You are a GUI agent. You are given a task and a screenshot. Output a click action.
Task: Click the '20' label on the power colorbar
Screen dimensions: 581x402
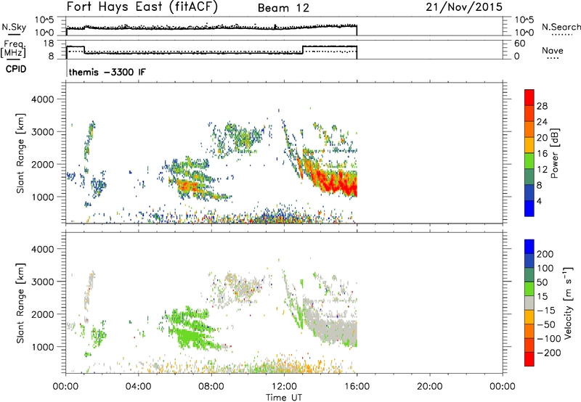542,138
